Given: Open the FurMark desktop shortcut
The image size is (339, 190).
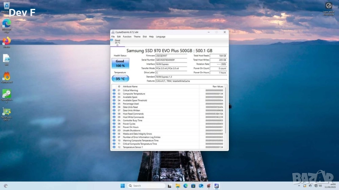Looking at the screenshot, I should [x=7, y=76].
